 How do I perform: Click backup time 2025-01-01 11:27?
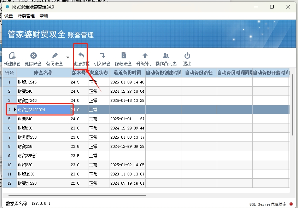click(127, 119)
